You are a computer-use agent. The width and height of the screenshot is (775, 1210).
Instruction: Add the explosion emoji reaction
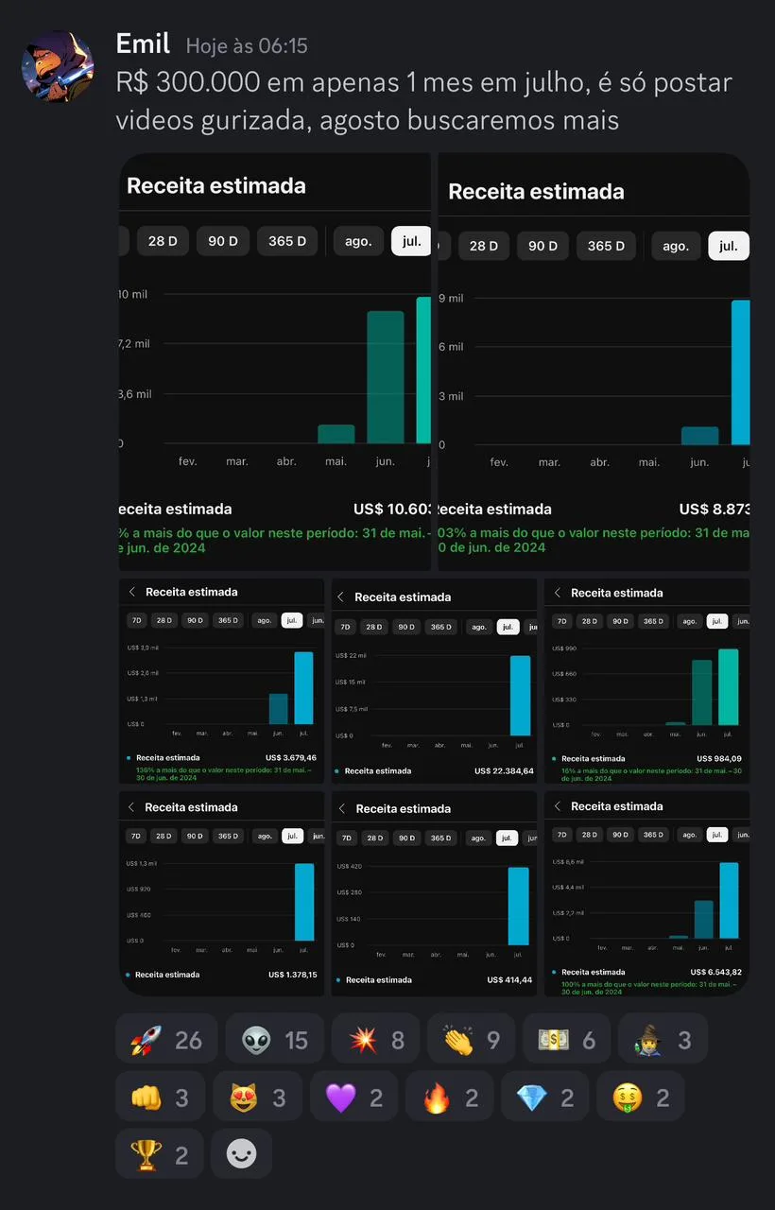376,1040
